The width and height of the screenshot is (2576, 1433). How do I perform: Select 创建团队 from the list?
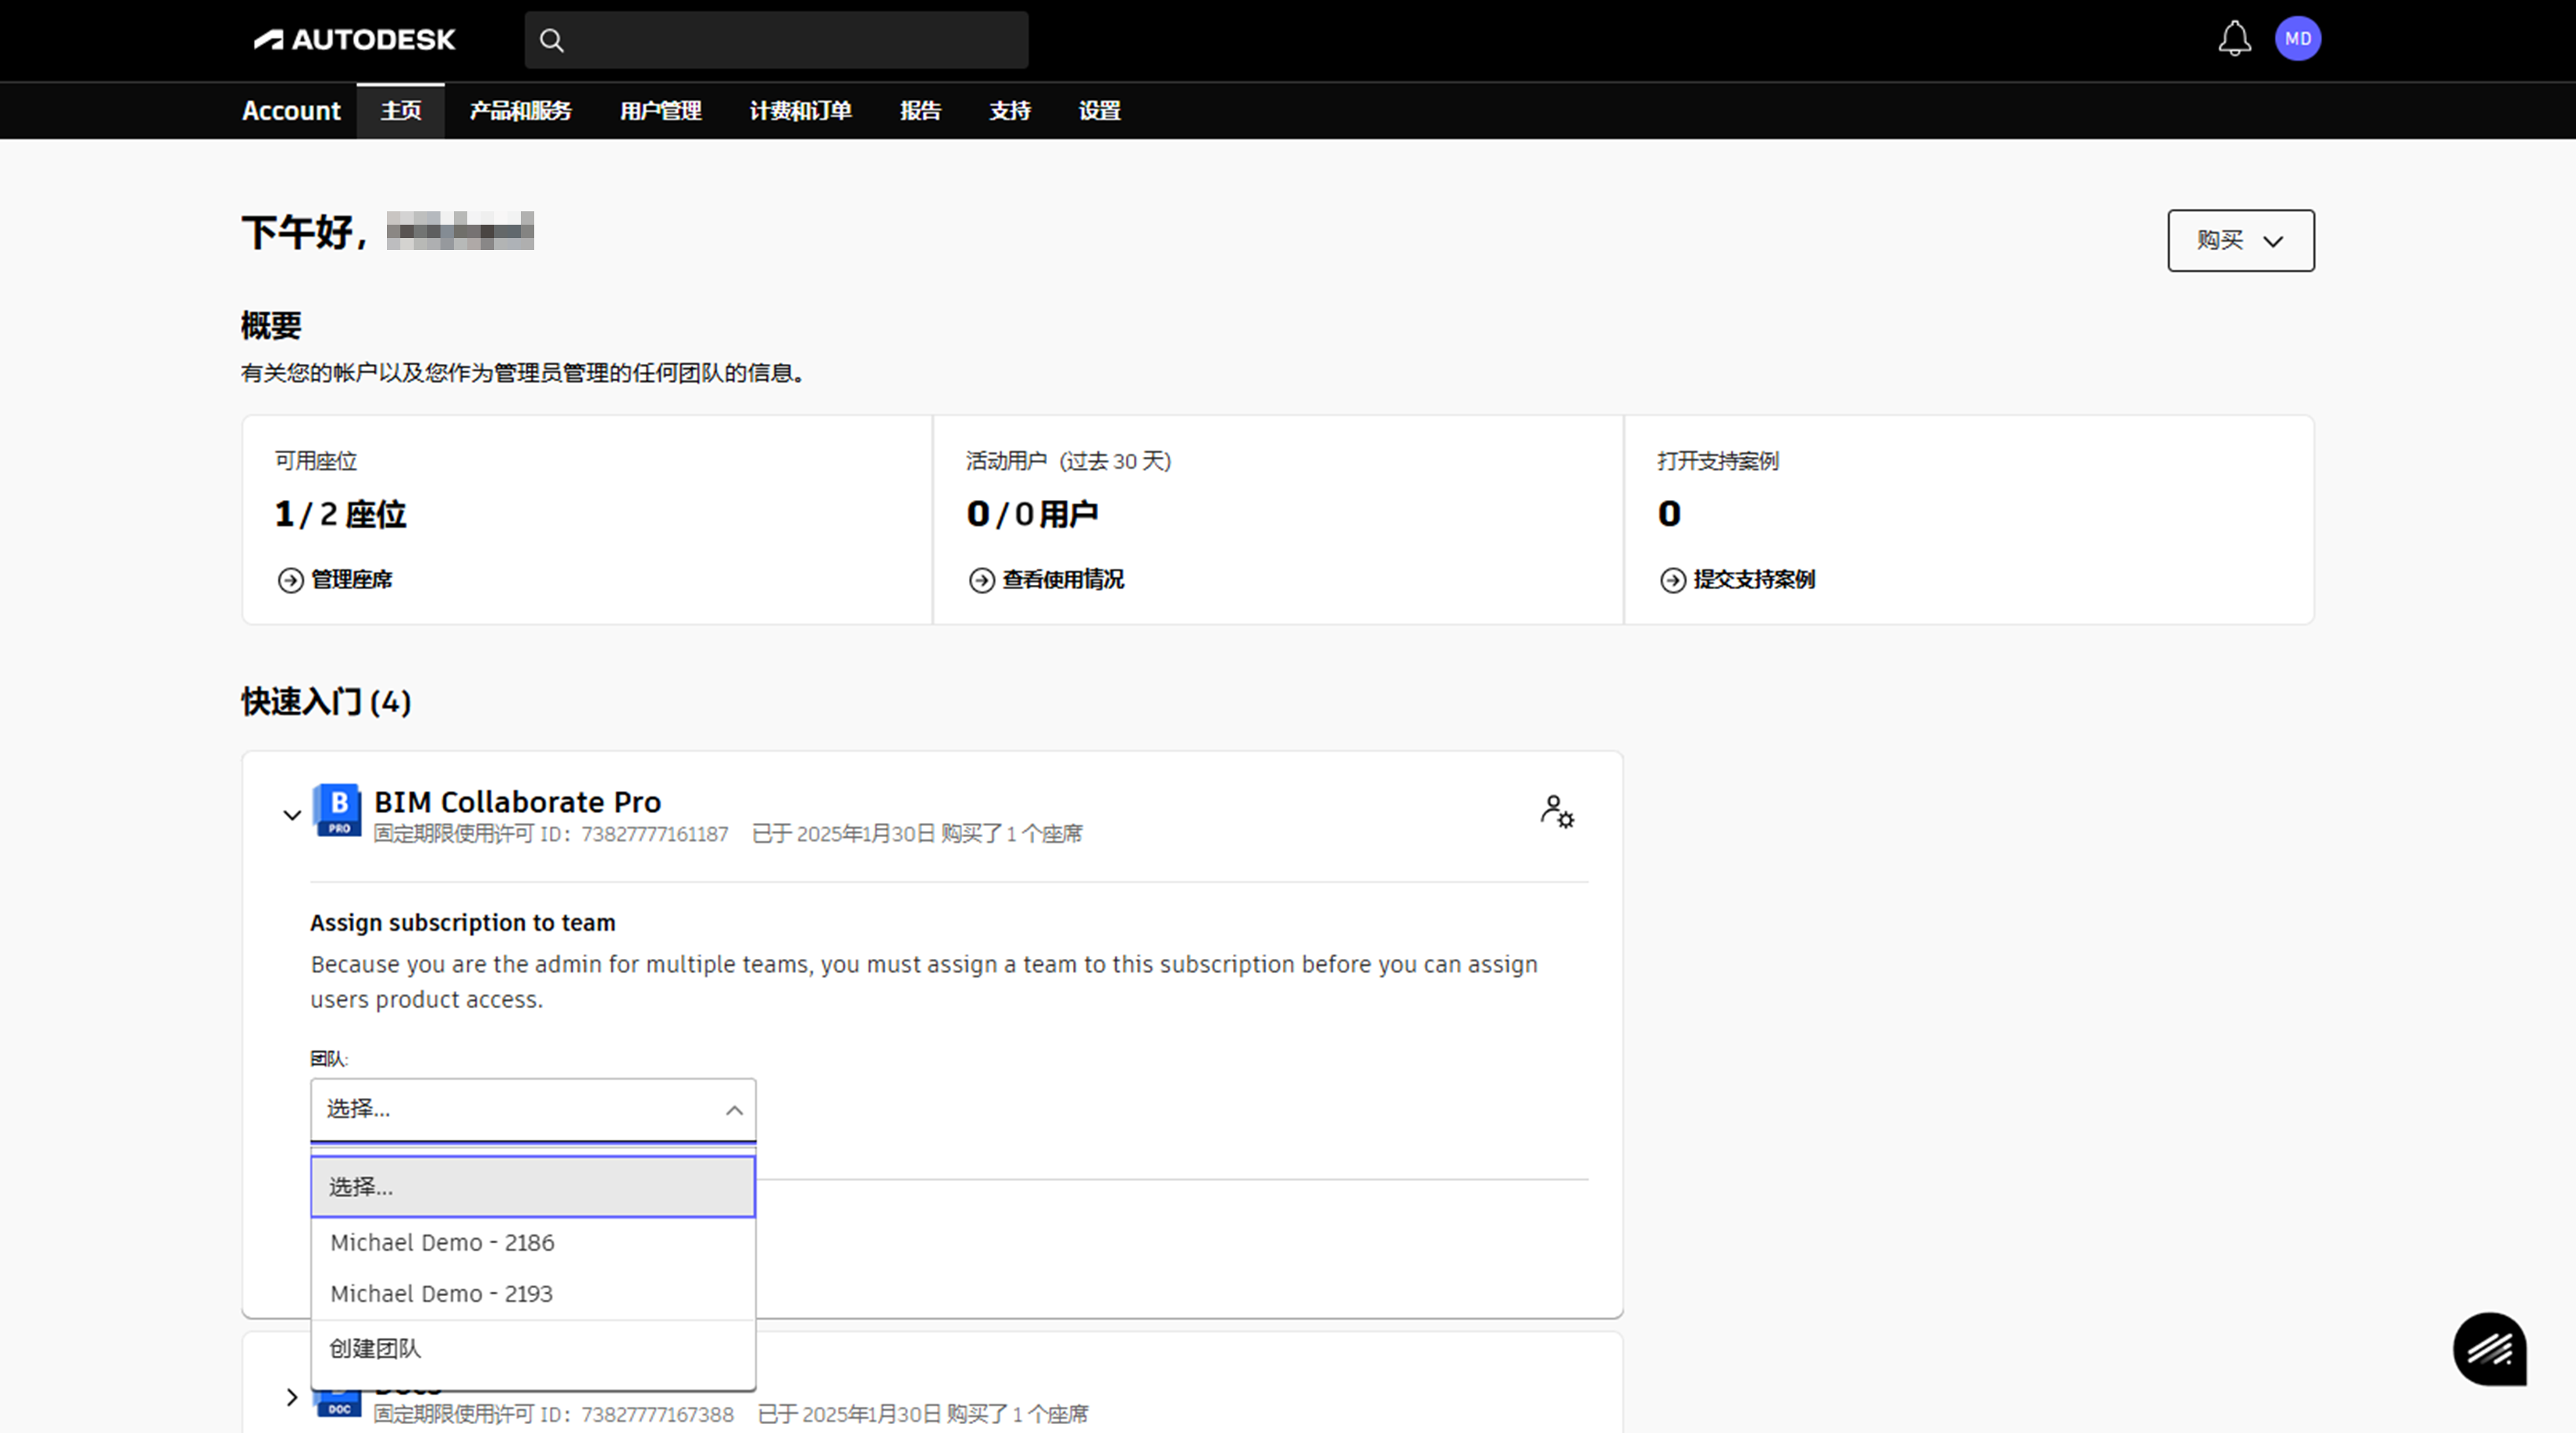375,1348
